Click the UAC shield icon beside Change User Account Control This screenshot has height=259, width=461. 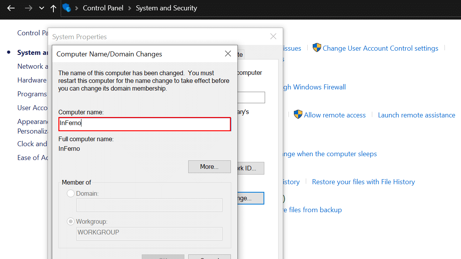pos(317,48)
